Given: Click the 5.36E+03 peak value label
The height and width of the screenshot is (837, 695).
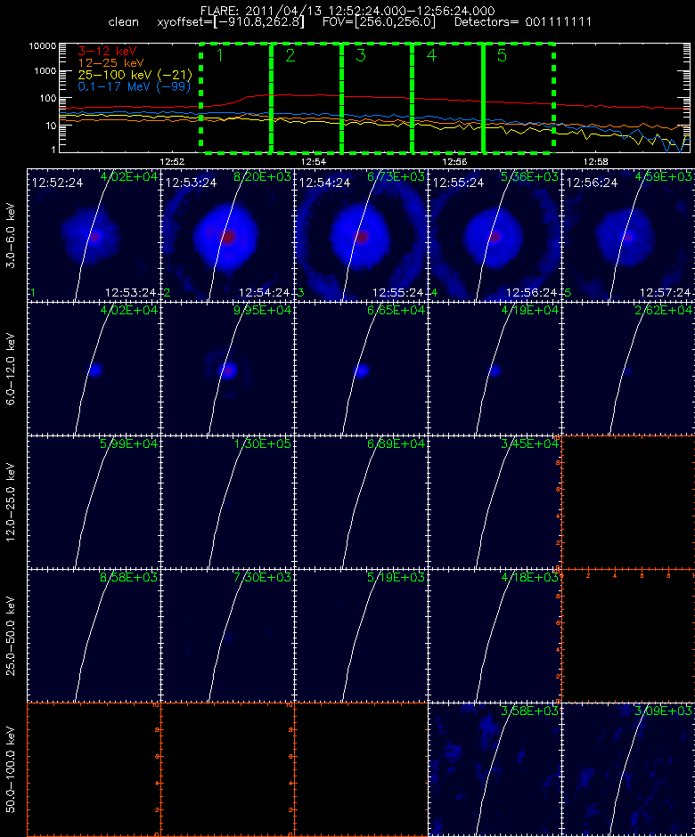Looking at the screenshot, I should pyautogui.click(x=529, y=176).
